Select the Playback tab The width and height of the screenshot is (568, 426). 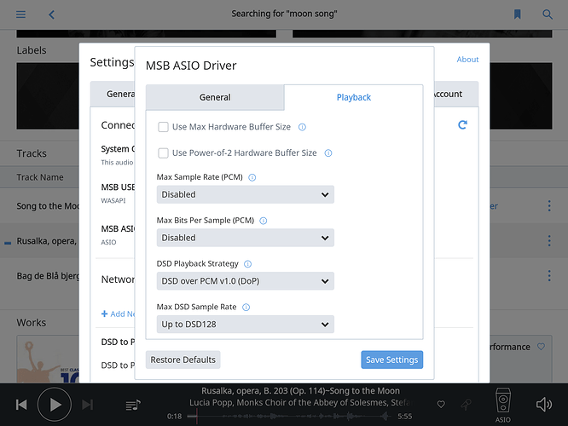pos(354,97)
